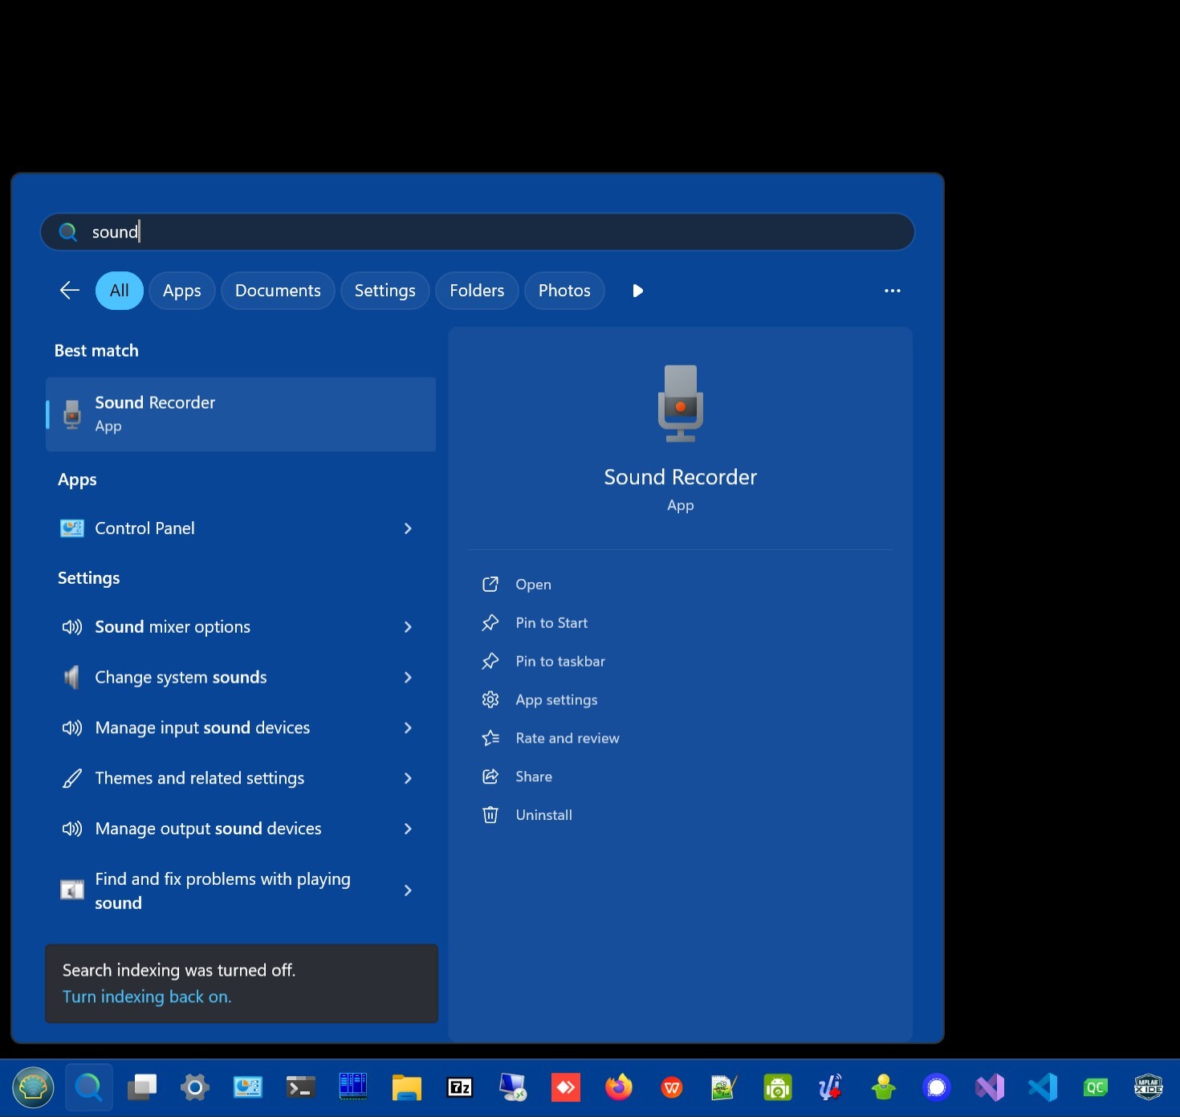Switch to the Apps filter tab

click(182, 291)
